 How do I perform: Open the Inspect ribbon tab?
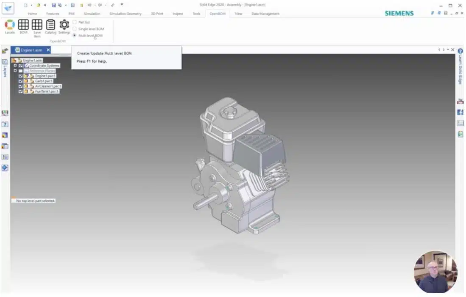[x=178, y=14]
